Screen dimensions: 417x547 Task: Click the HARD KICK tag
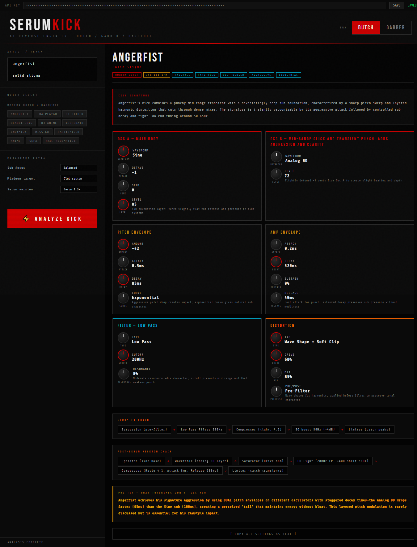point(207,75)
